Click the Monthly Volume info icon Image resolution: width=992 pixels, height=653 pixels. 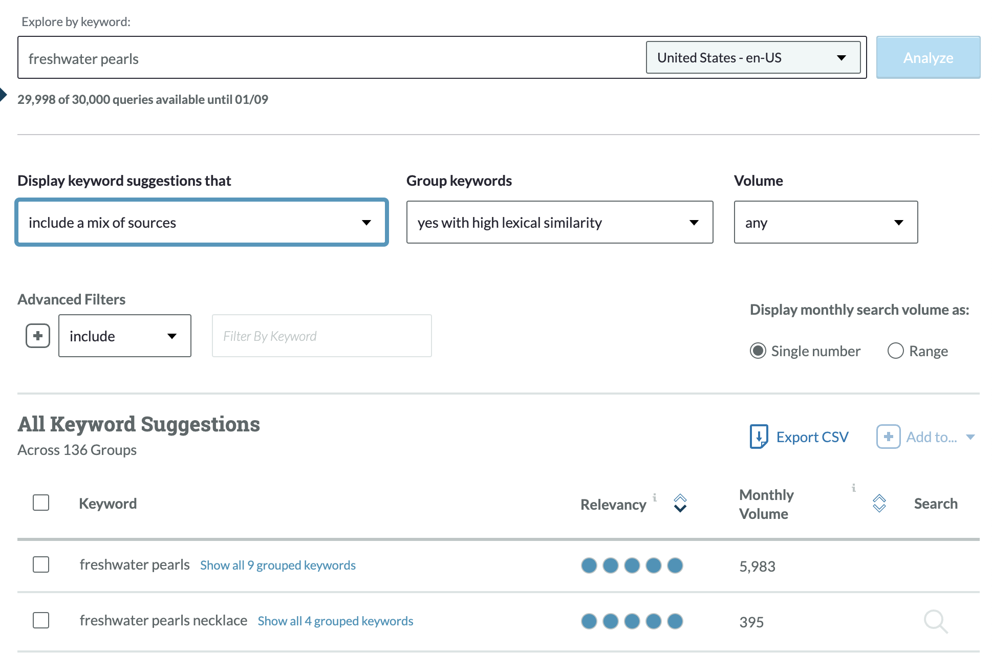[x=853, y=488]
